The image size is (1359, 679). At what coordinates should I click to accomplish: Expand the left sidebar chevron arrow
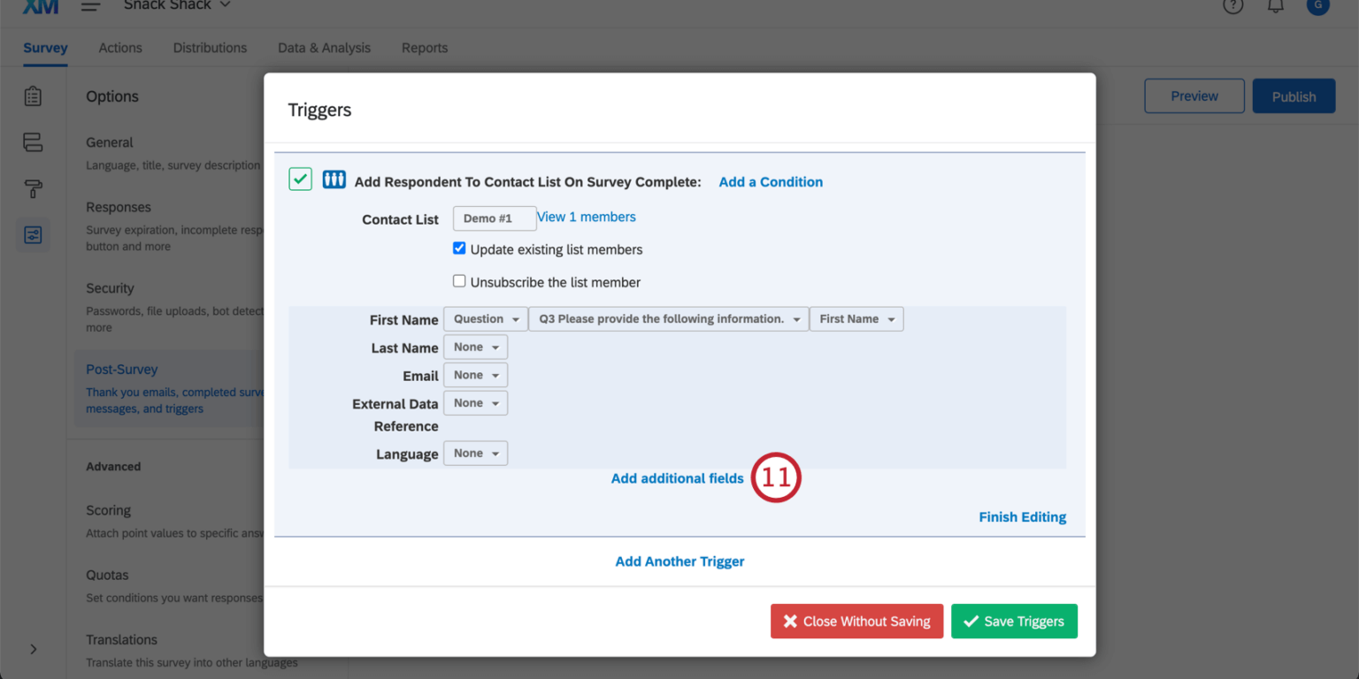[34, 649]
